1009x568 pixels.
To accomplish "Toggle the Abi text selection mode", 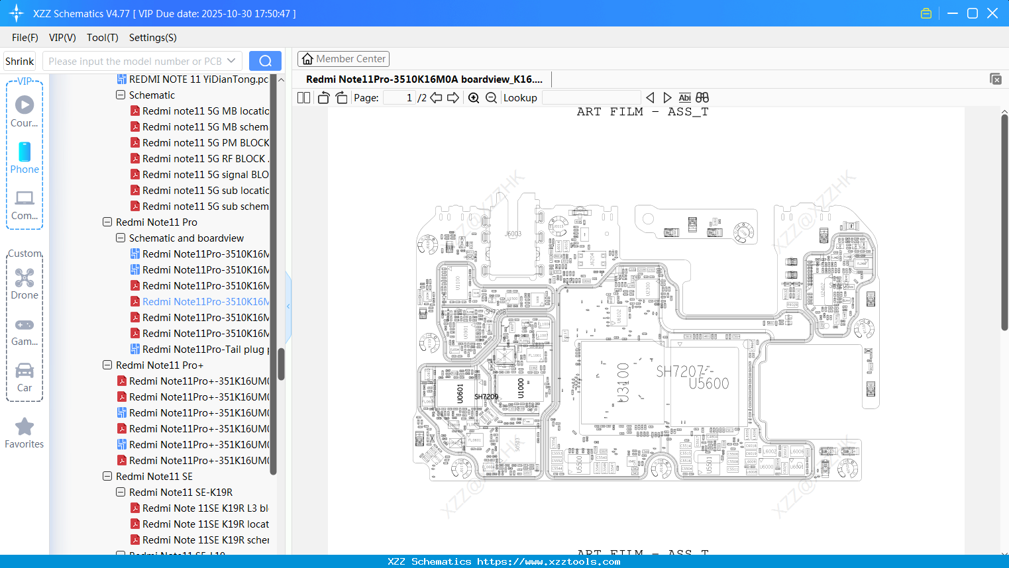I will pyautogui.click(x=684, y=97).
